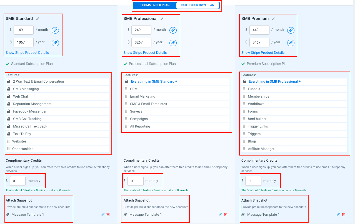Click drag handle beside Opportunities feature
The image size is (355, 224).
tap(8, 149)
